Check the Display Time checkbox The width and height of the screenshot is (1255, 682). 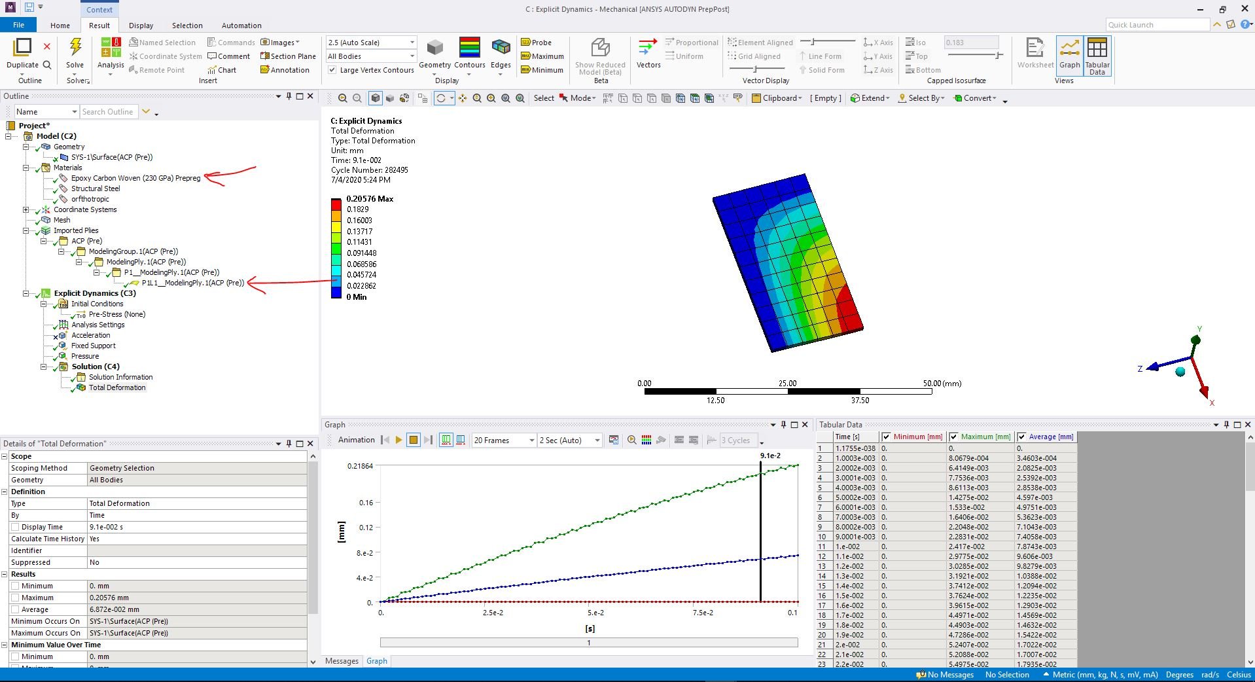(15, 527)
